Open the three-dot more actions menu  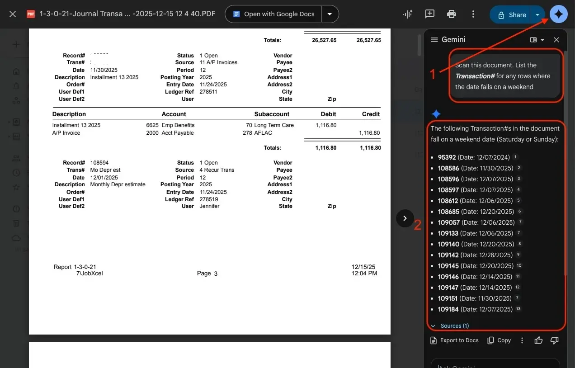tap(473, 14)
